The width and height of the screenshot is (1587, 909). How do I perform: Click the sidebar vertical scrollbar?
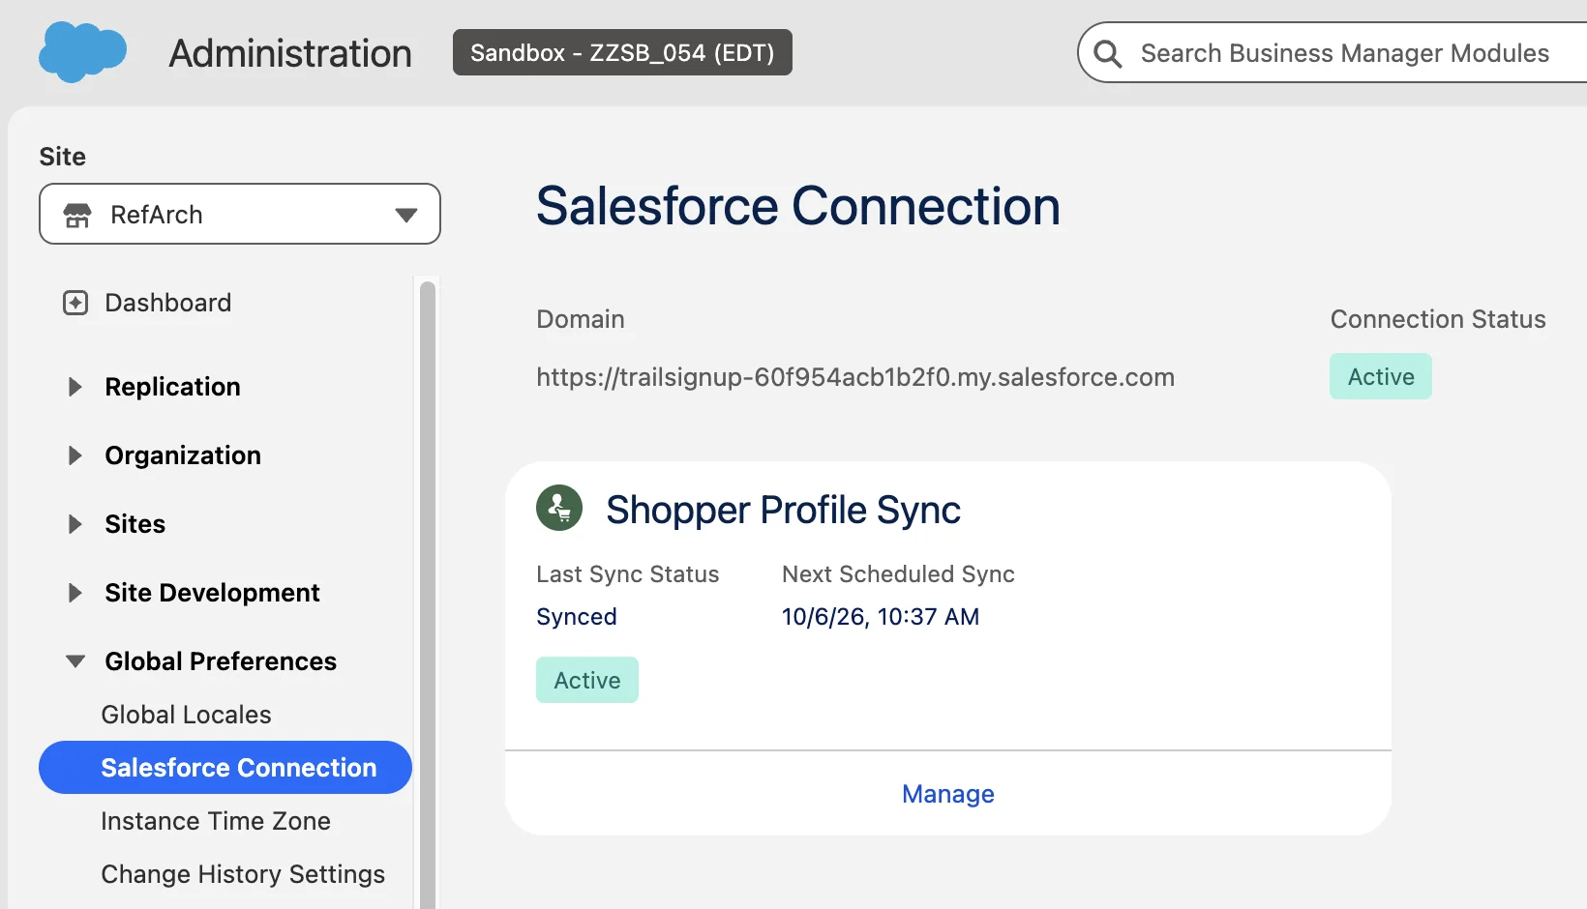point(428,594)
